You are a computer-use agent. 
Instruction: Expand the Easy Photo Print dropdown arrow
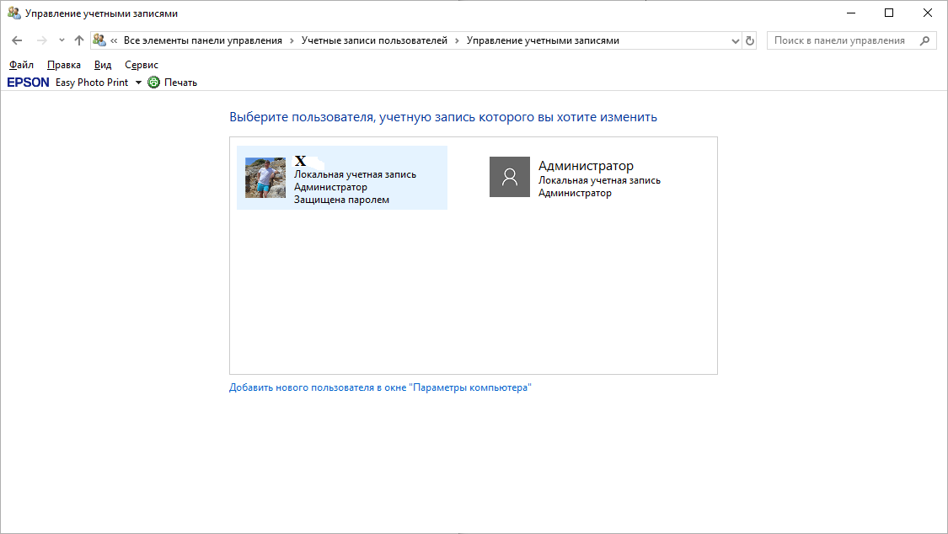click(138, 83)
